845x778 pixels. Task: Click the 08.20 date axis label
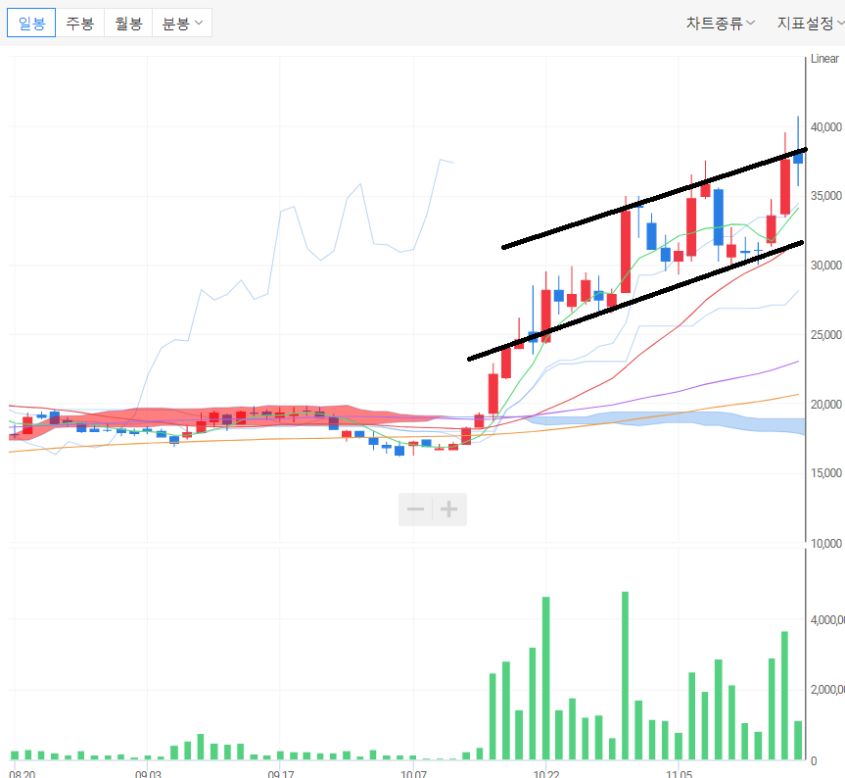tap(23, 774)
